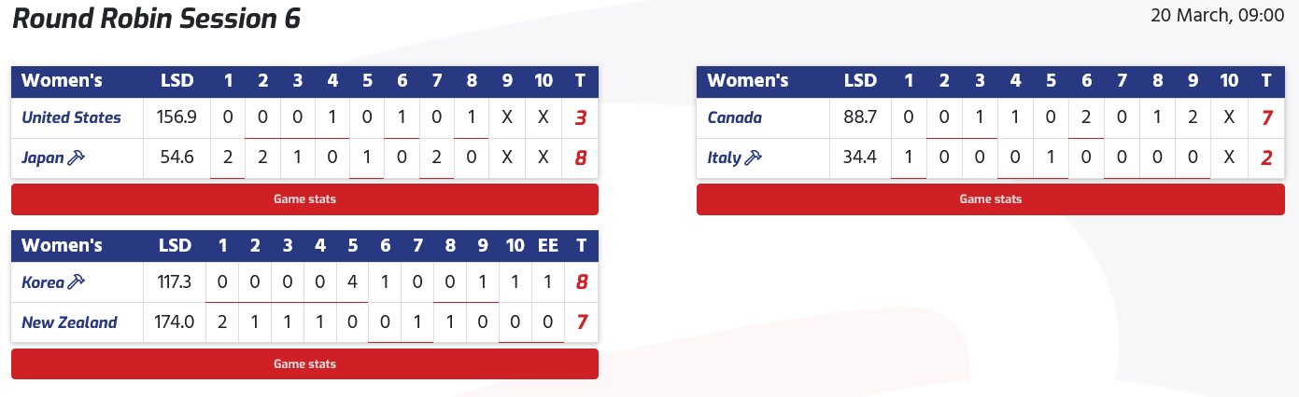Click the Round Robin Session 6 heading

(x=156, y=20)
